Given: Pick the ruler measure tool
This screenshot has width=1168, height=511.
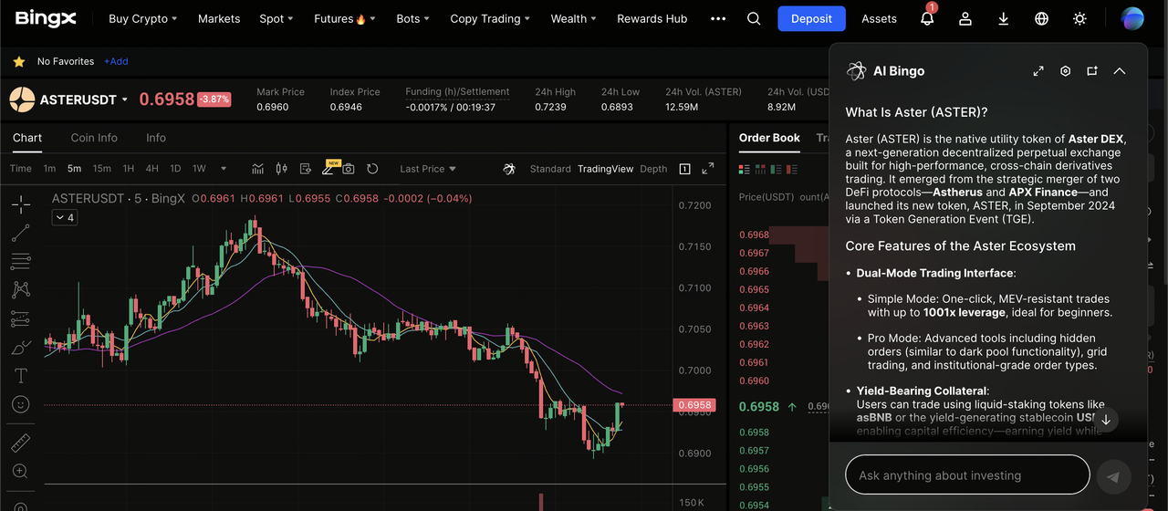Looking at the screenshot, I should 20,443.
